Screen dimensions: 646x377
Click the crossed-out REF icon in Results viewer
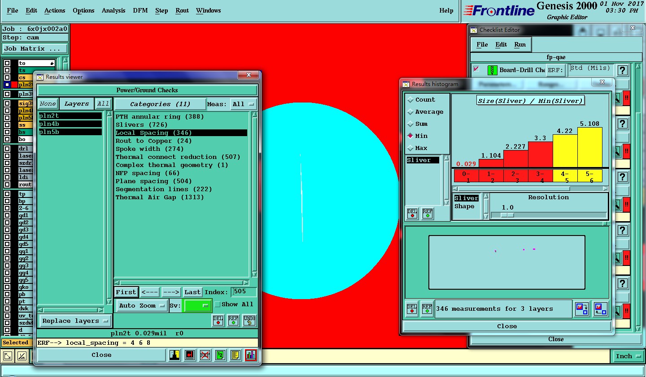tap(205, 355)
